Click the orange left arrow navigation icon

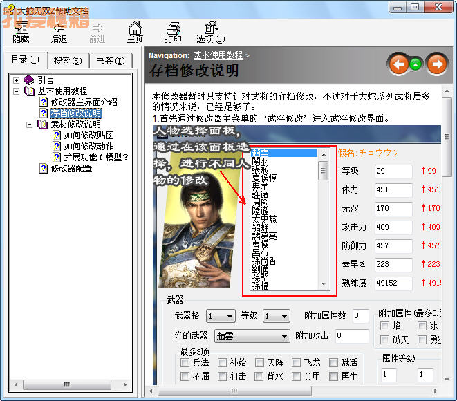pyautogui.click(x=398, y=65)
